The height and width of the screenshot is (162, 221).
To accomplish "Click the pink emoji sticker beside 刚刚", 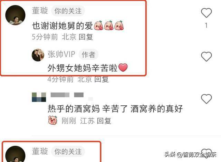I will pyautogui.click(x=53, y=120).
